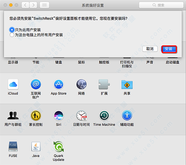This screenshot has width=186, height=165.
Task: Go forward with the right chevron button
Action: point(33,5)
